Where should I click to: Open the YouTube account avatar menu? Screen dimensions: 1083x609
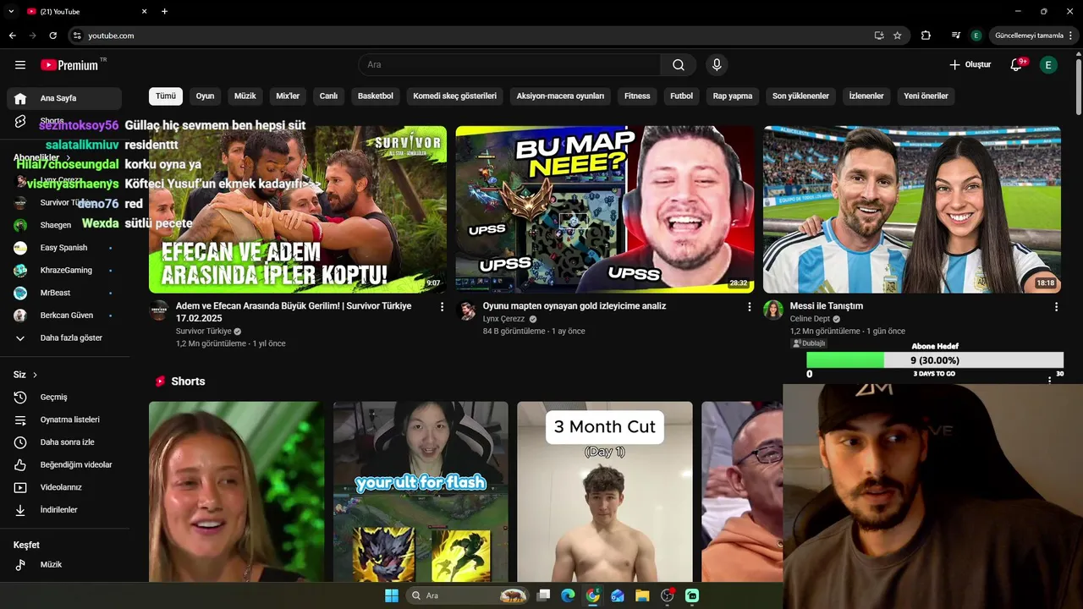click(x=1048, y=65)
